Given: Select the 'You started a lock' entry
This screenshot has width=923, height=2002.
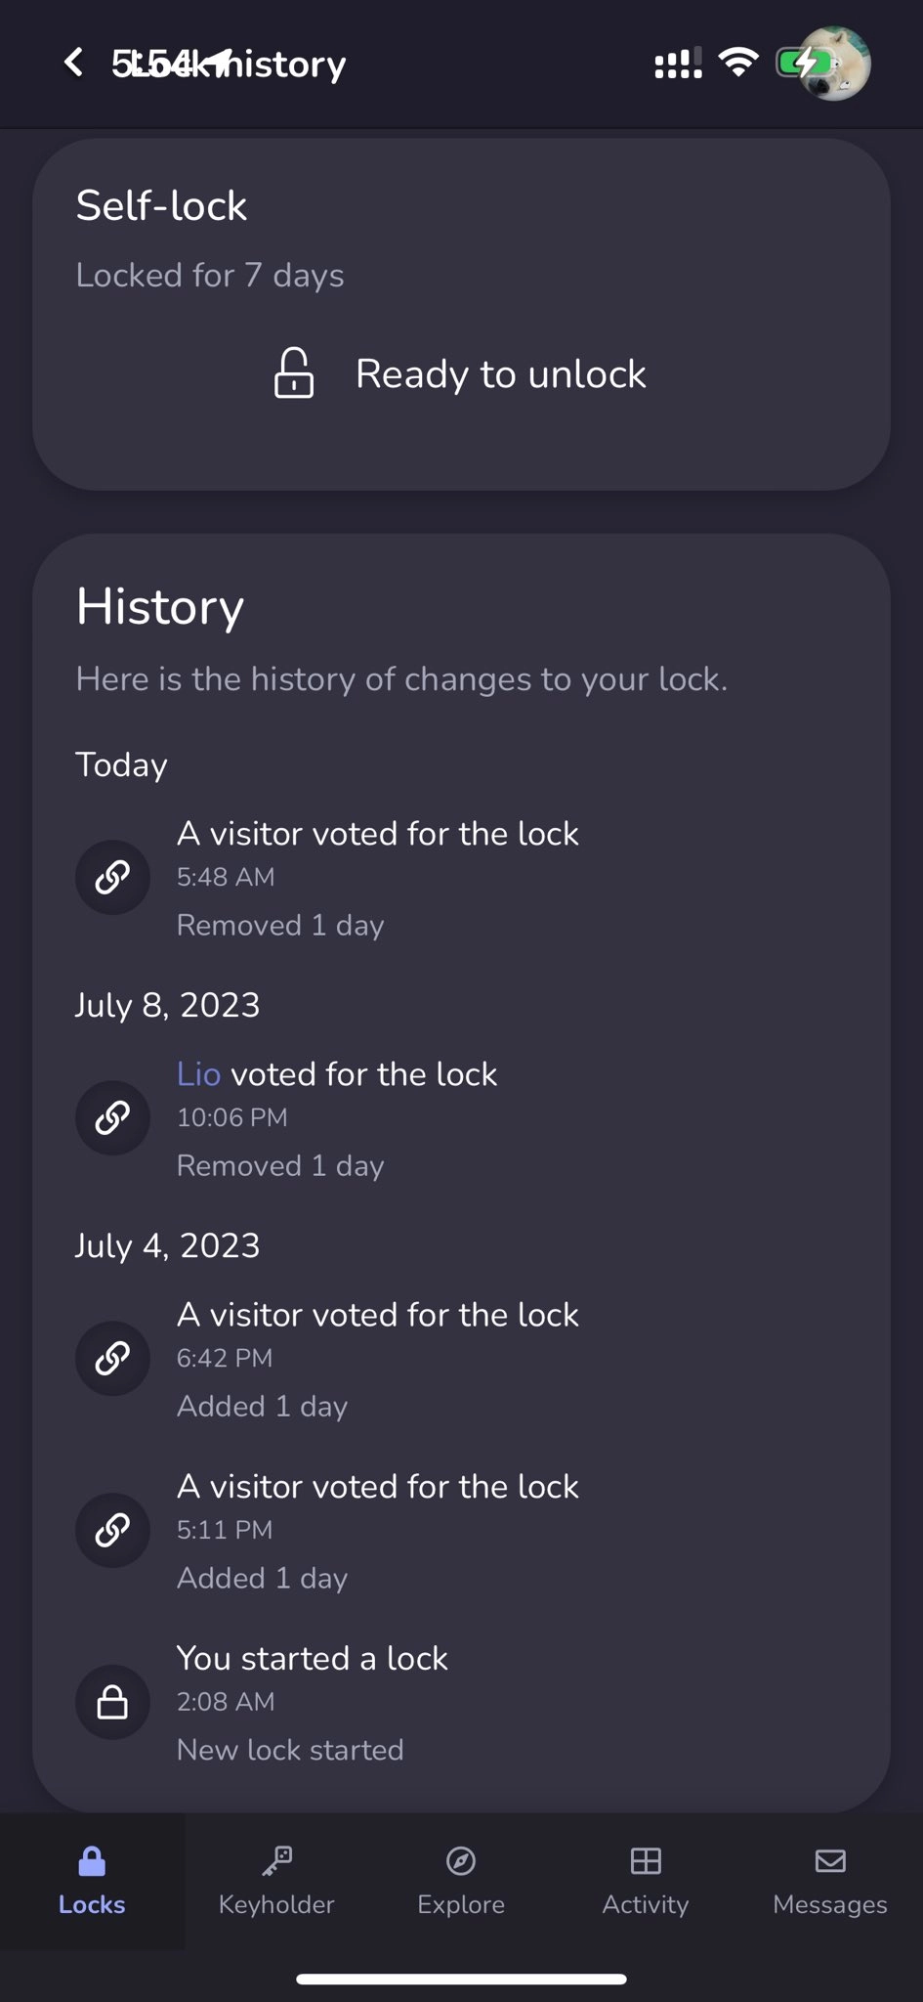Looking at the screenshot, I should [x=313, y=1659].
